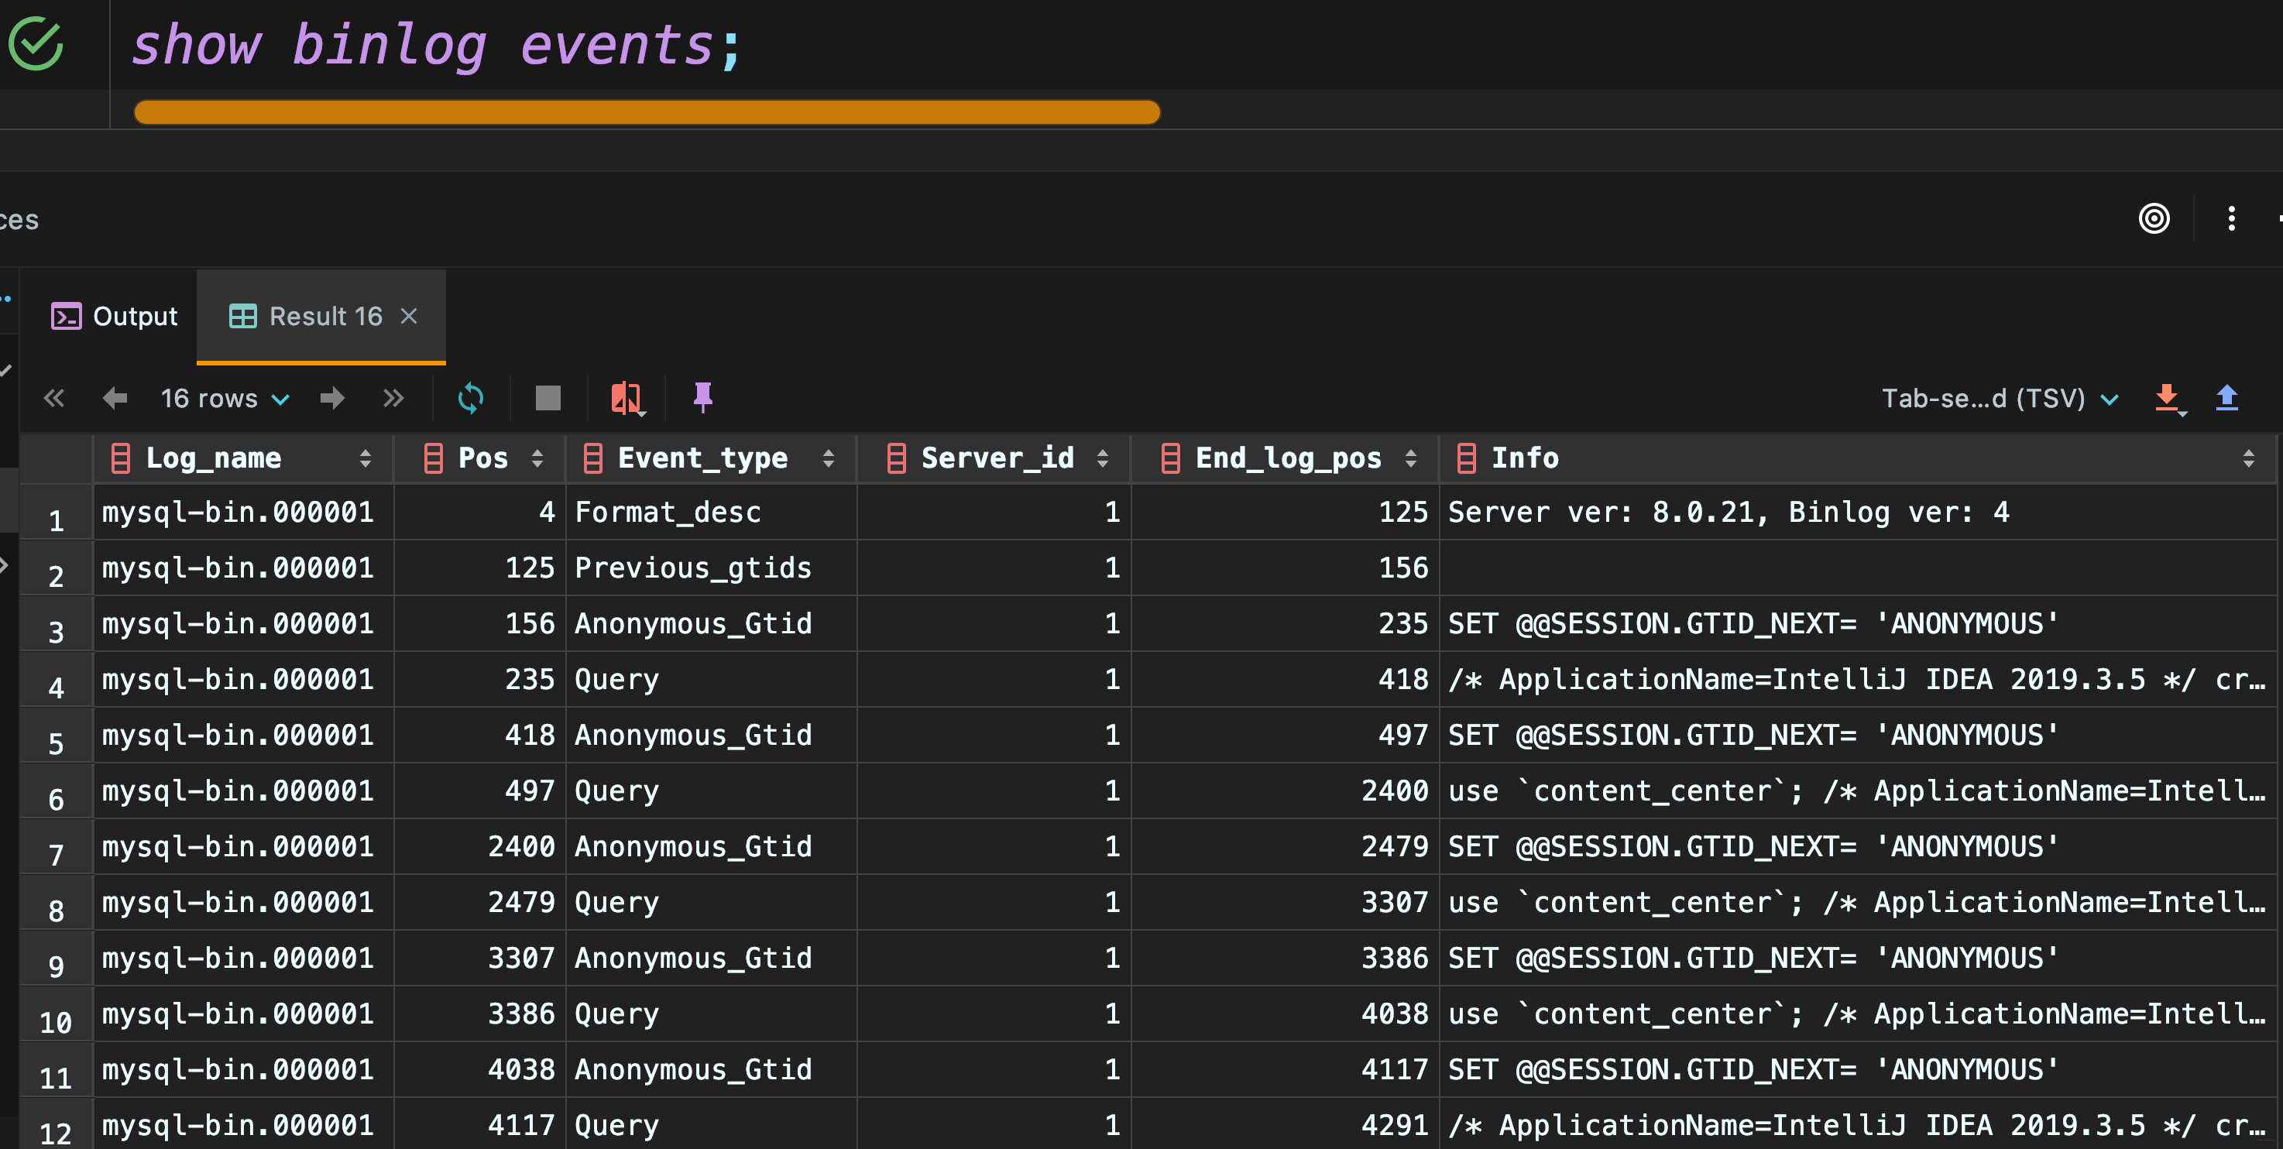Click the import data upload icon

tap(2227, 398)
